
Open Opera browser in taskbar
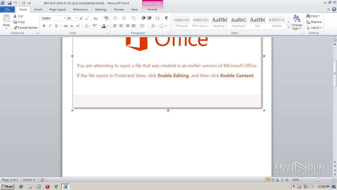[x=48, y=187]
